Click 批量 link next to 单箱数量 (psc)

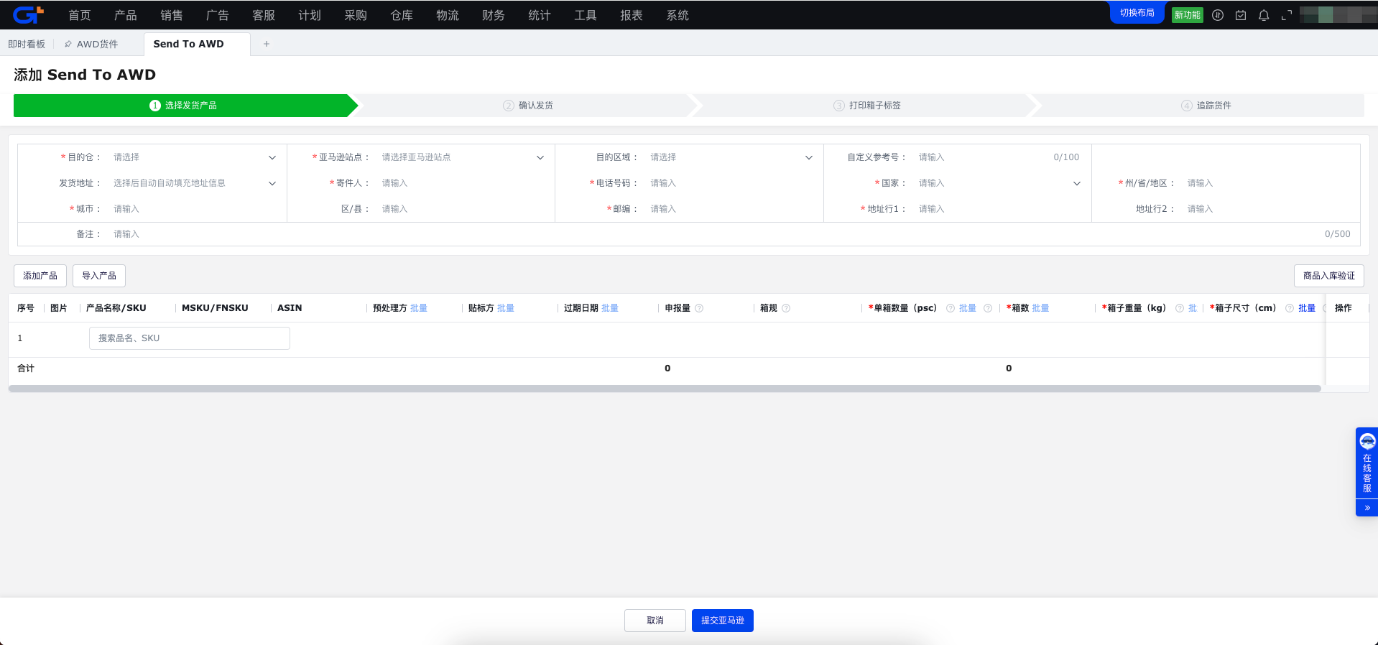tap(968, 308)
